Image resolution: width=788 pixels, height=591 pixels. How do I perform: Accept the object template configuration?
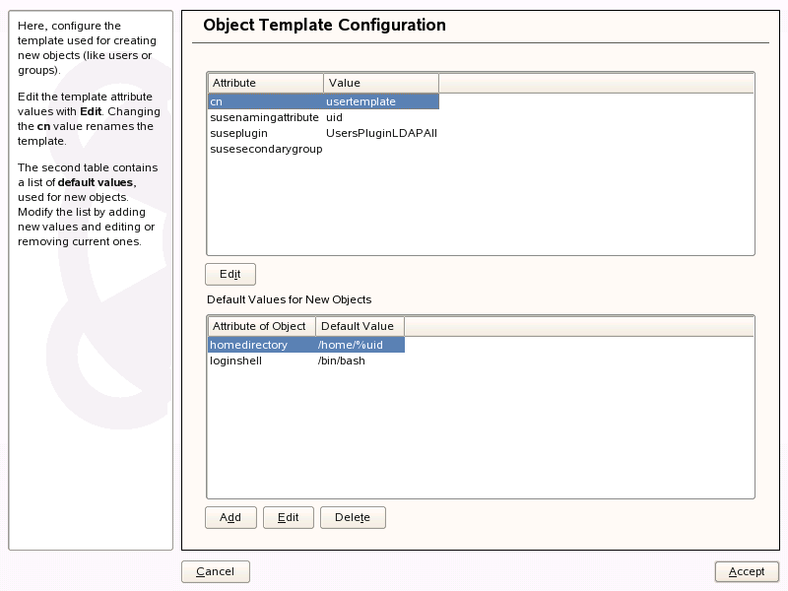[x=747, y=571]
